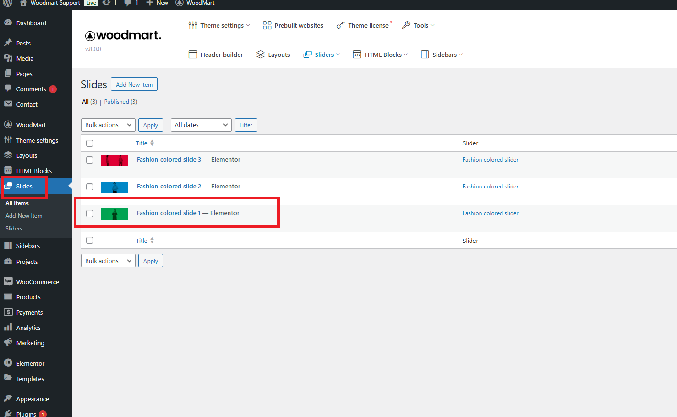The width and height of the screenshot is (677, 417).
Task: Click the WordPress logo in the admin bar
Action: (8, 3)
